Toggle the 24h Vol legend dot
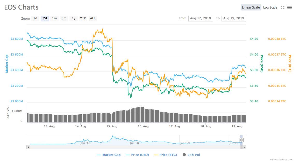The image size is (299, 165). pyautogui.click(x=184, y=155)
